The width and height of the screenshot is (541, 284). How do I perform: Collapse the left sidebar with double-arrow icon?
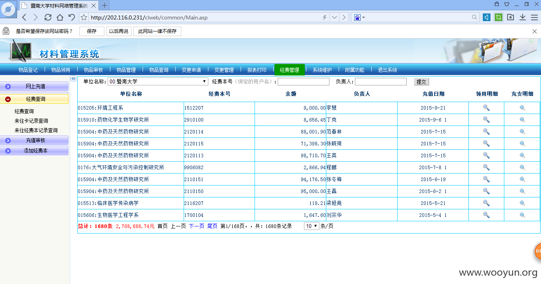pyautogui.click(x=73, y=78)
